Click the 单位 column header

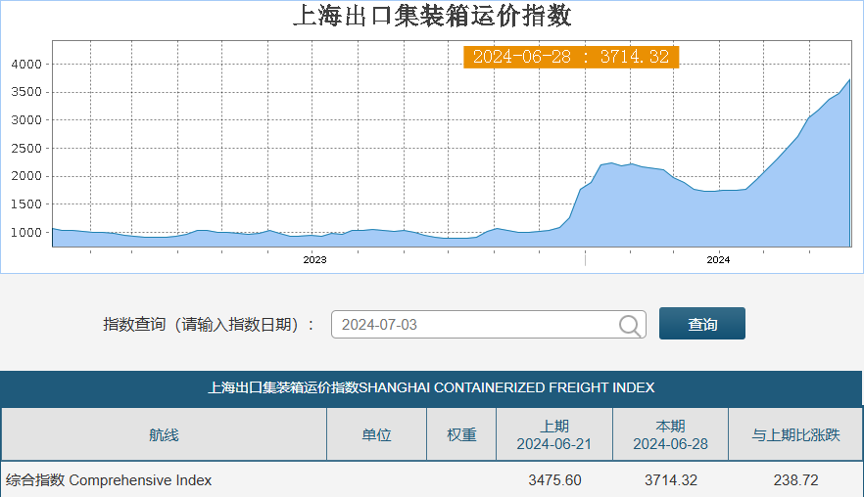point(376,434)
